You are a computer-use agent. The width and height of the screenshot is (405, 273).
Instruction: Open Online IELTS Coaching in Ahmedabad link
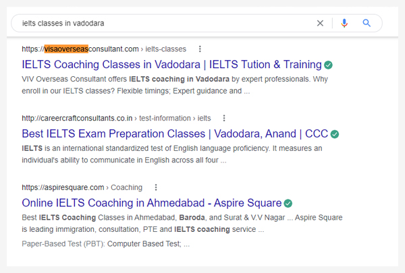(x=152, y=203)
